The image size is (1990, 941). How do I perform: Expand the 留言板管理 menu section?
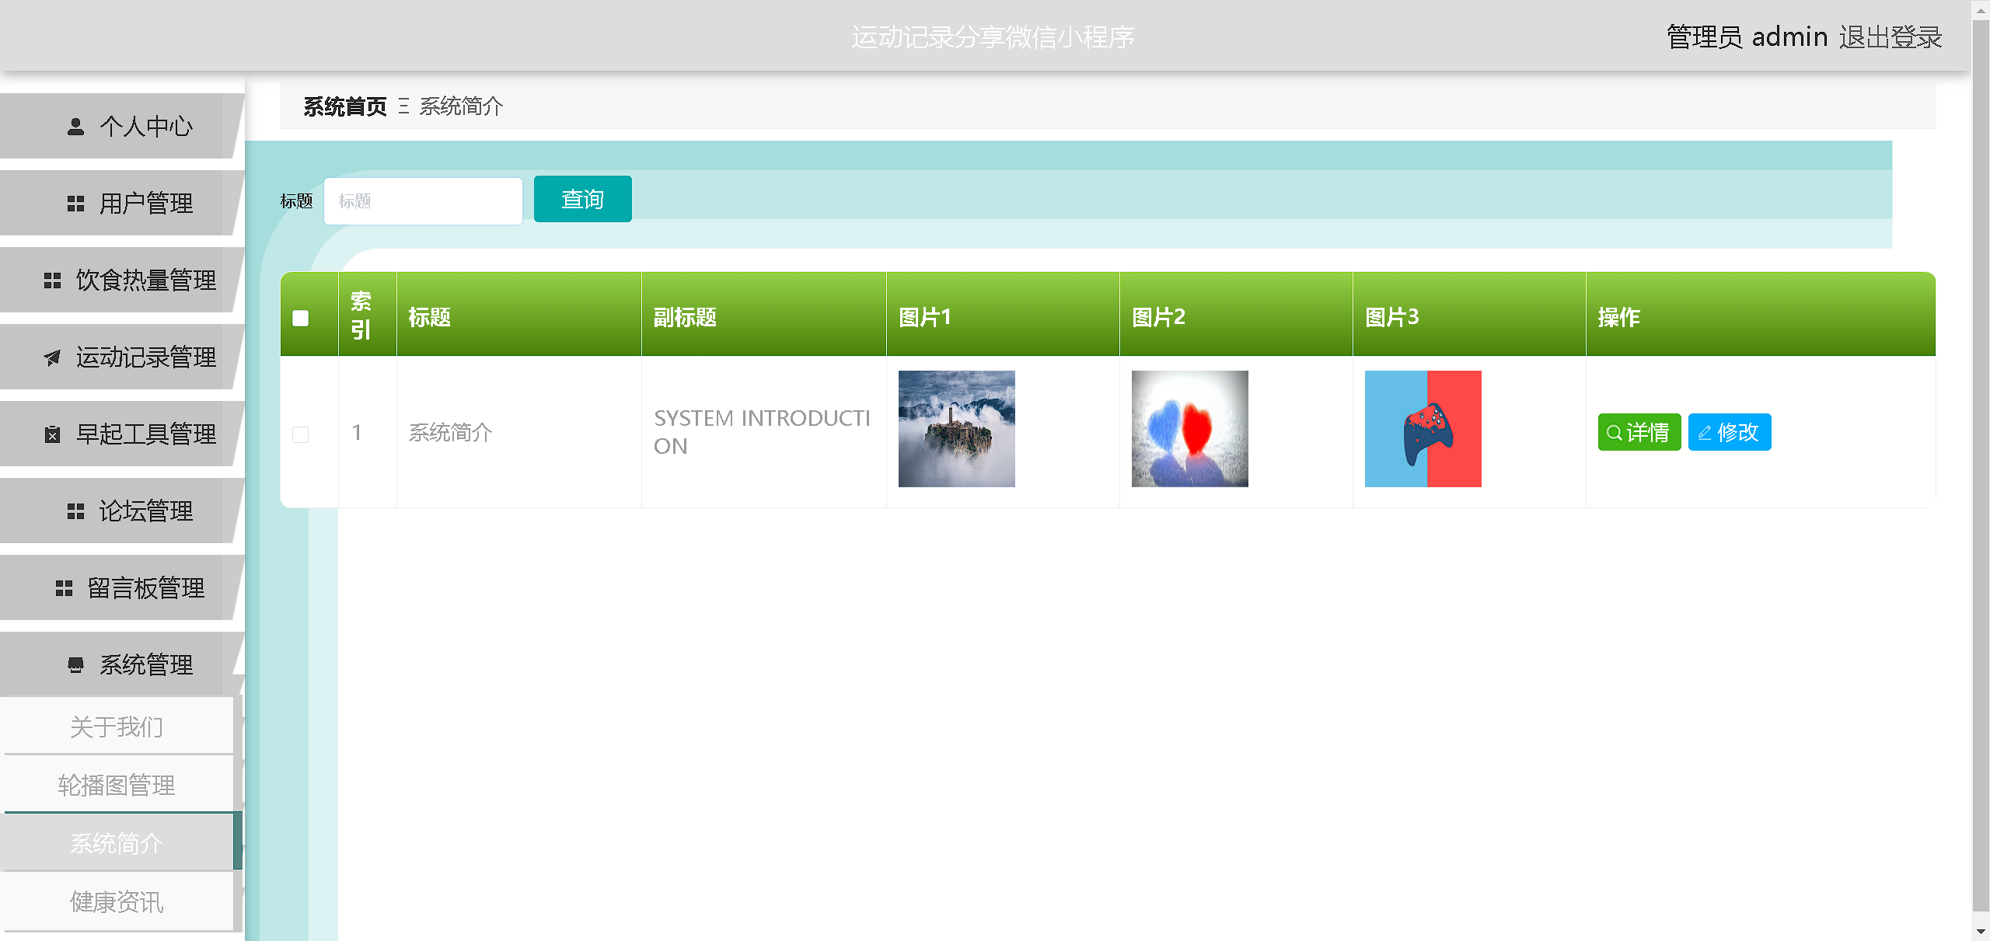point(145,588)
